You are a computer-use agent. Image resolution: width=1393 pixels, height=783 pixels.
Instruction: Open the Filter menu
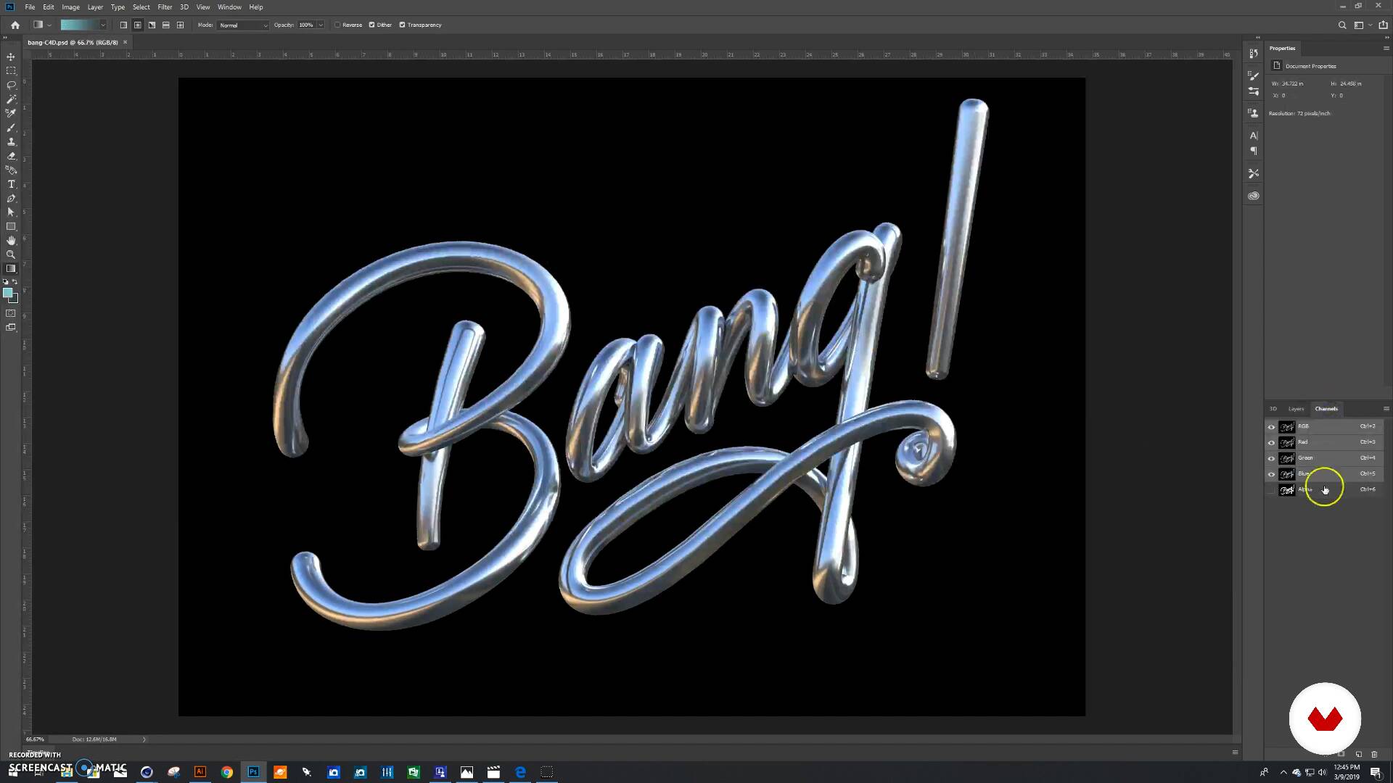pyautogui.click(x=165, y=7)
